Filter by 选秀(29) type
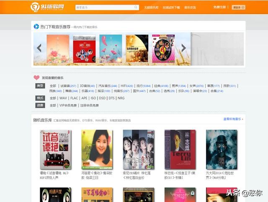This screenshot has height=202, width=268. coord(169,91)
